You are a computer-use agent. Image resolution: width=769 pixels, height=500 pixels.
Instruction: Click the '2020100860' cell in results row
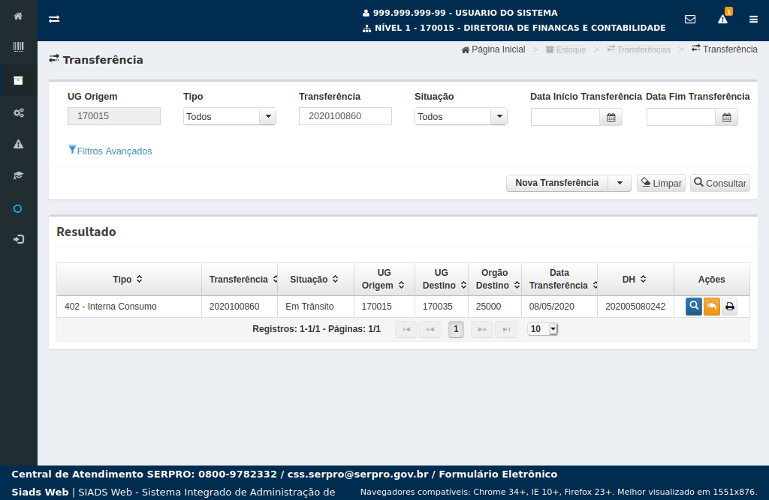(x=240, y=307)
